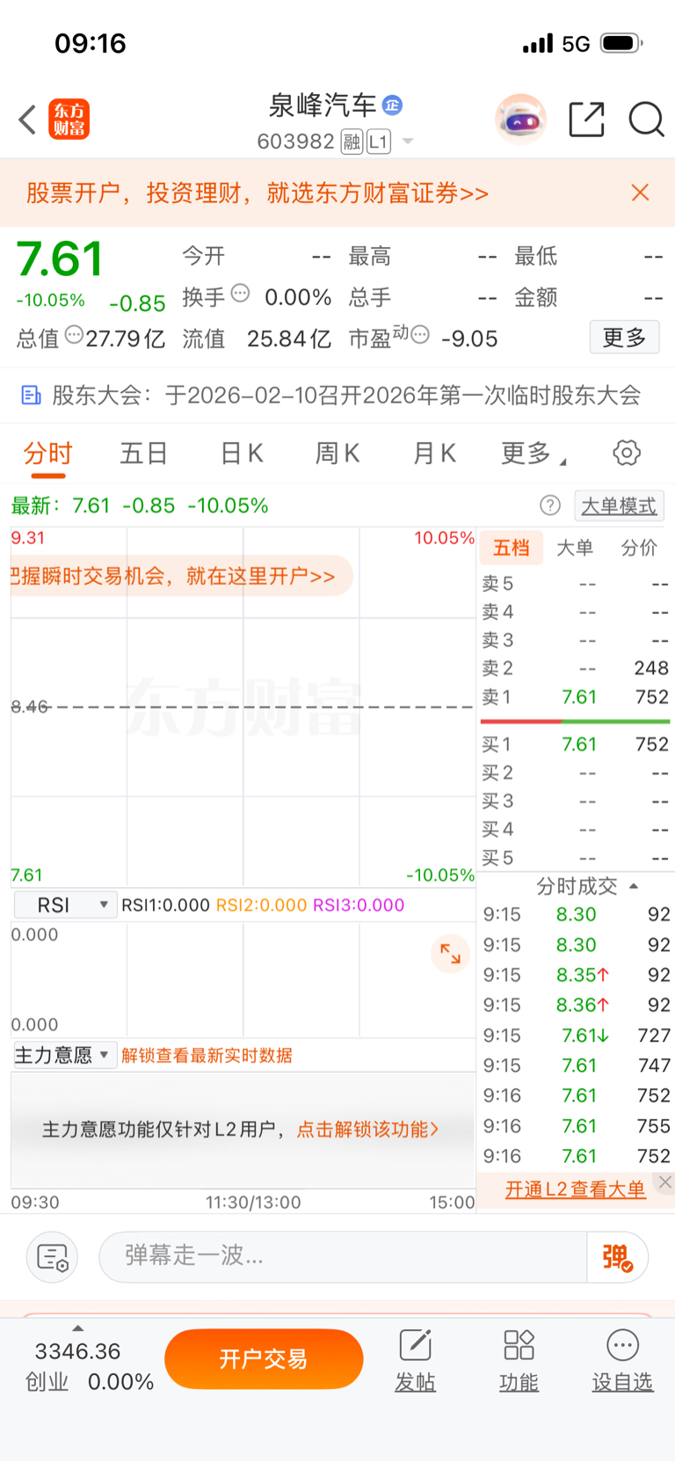Tap the 8.46 reference price label
Image resolution: width=675 pixels, height=1462 pixels.
click(x=30, y=707)
